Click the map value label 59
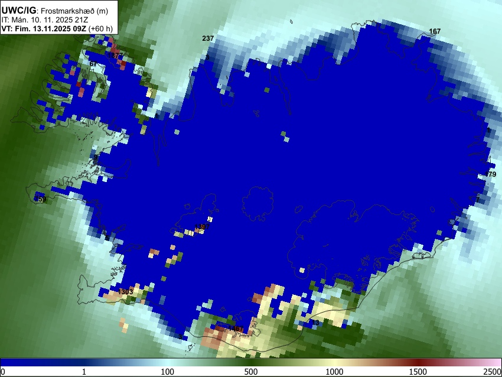The height and width of the screenshot is (377, 502). pyautogui.click(x=43, y=199)
